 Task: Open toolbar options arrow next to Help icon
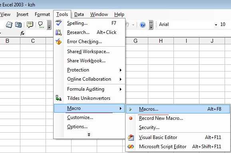coord(151,25)
